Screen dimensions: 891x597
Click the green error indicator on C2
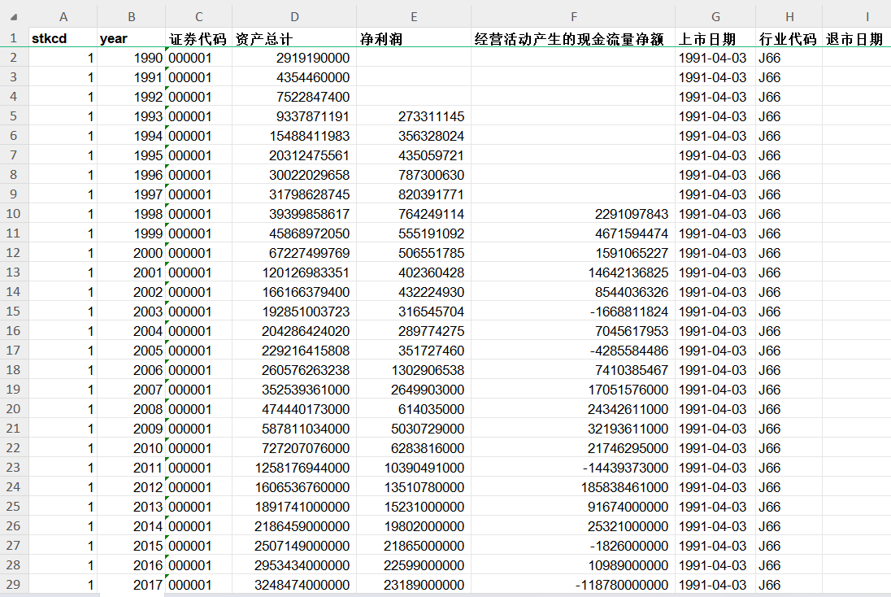tap(167, 50)
